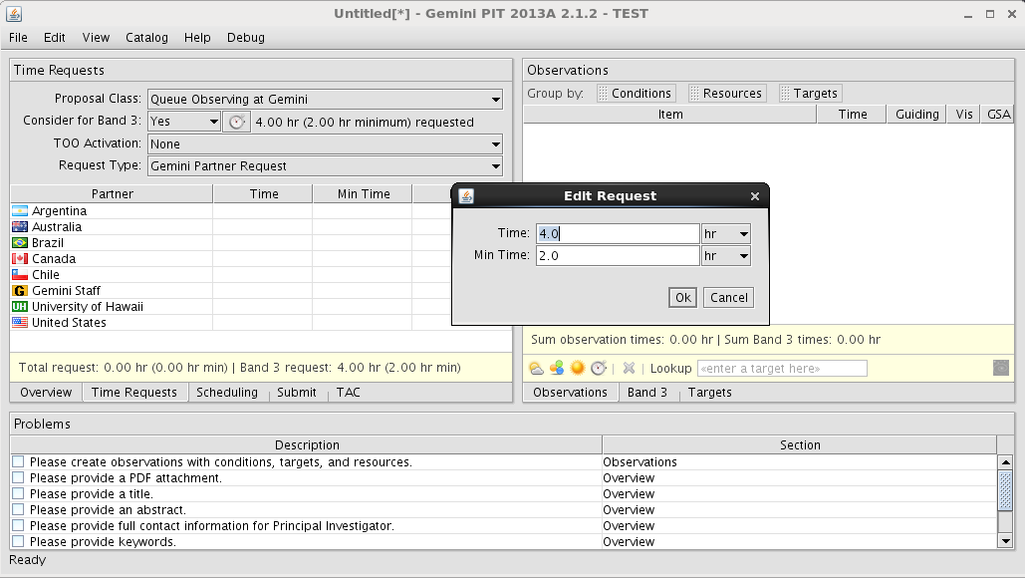Close the Edit Request dialog
This screenshot has width=1025, height=578.
(x=755, y=196)
